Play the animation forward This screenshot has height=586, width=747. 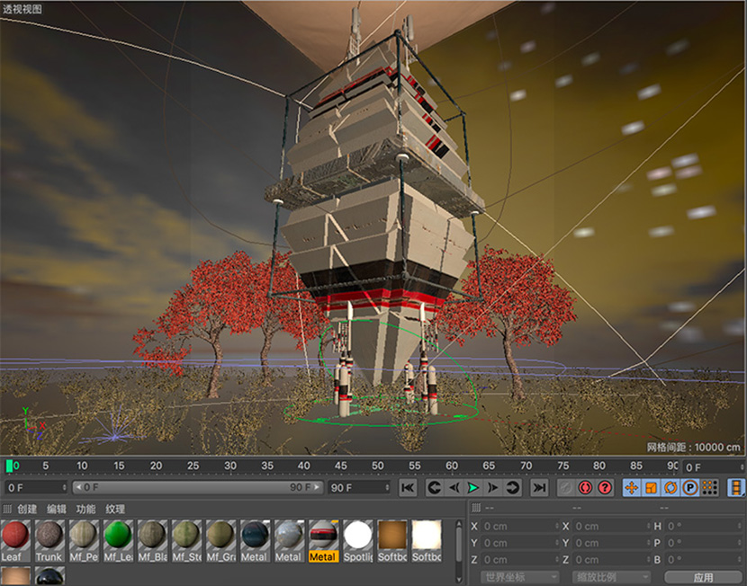[x=473, y=487]
